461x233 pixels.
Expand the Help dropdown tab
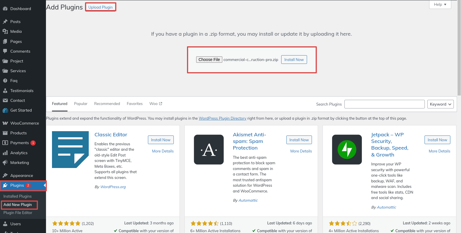[x=440, y=4]
